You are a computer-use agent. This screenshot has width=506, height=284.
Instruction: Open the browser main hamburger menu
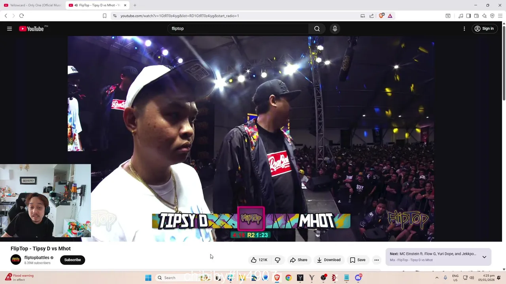[x=500, y=16]
